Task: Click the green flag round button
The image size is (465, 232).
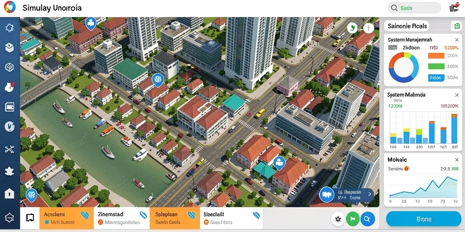Action: pyautogui.click(x=352, y=219)
